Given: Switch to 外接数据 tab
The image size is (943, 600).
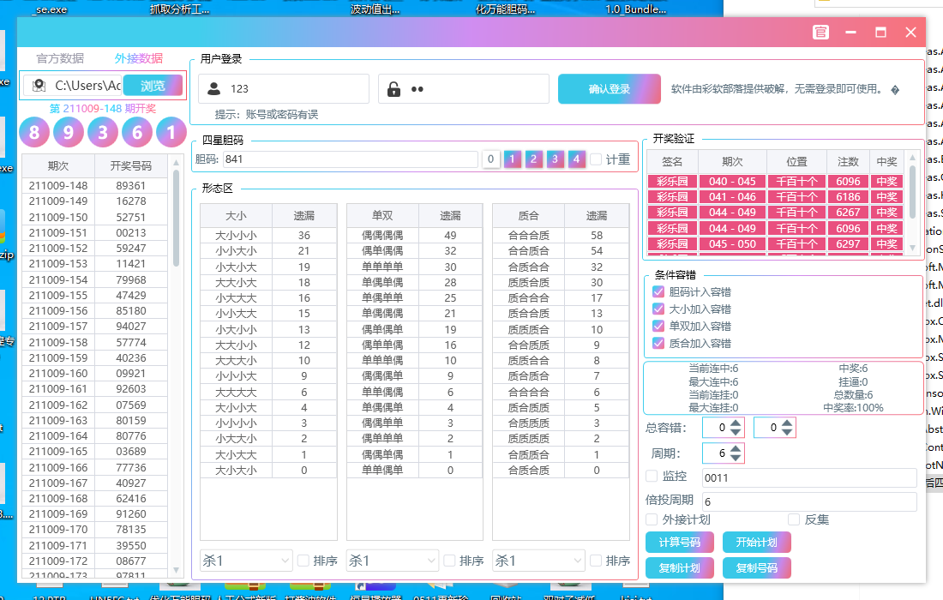Looking at the screenshot, I should pos(139,58).
